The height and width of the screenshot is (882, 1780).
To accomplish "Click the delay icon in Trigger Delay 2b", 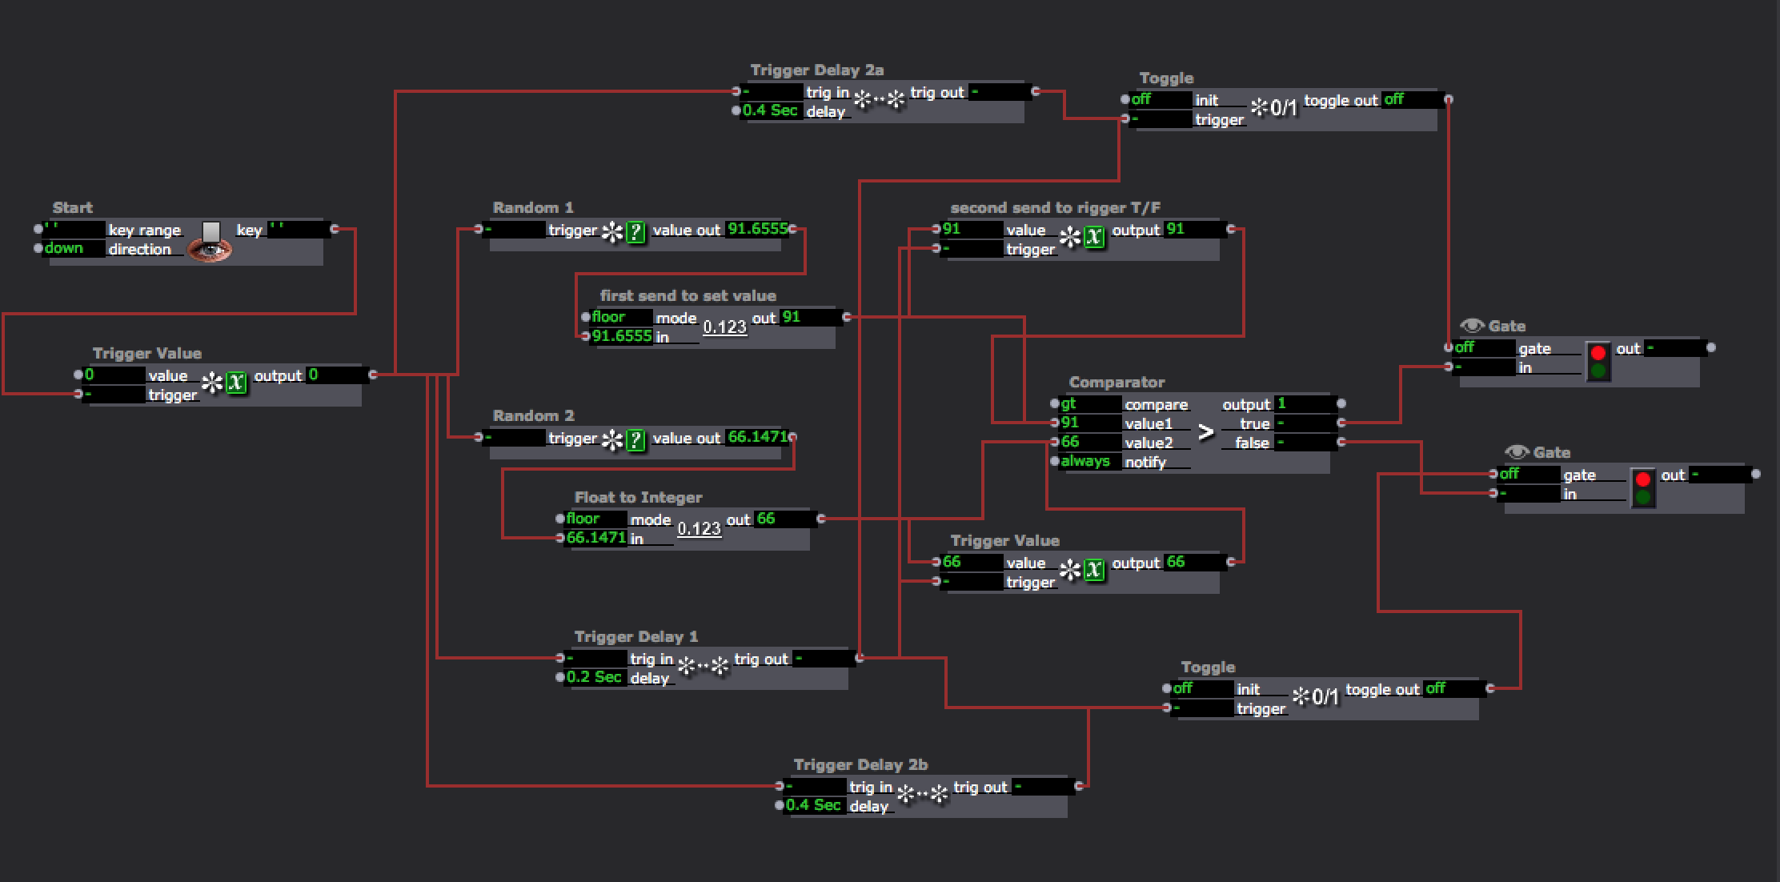I will coord(922,795).
